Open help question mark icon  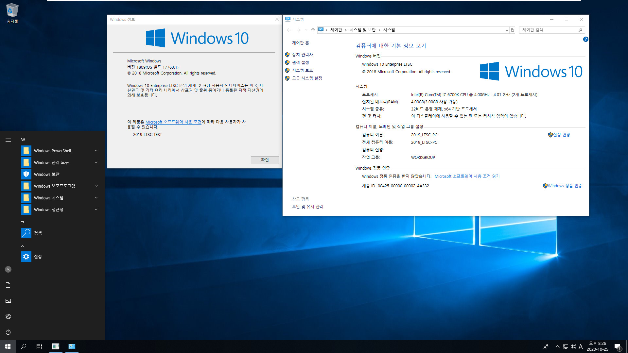click(585, 39)
